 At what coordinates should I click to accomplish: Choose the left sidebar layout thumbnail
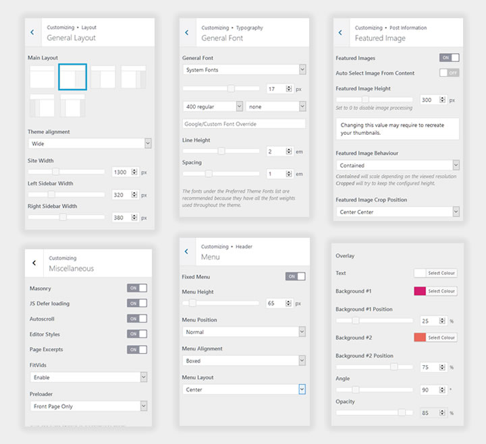103,77
